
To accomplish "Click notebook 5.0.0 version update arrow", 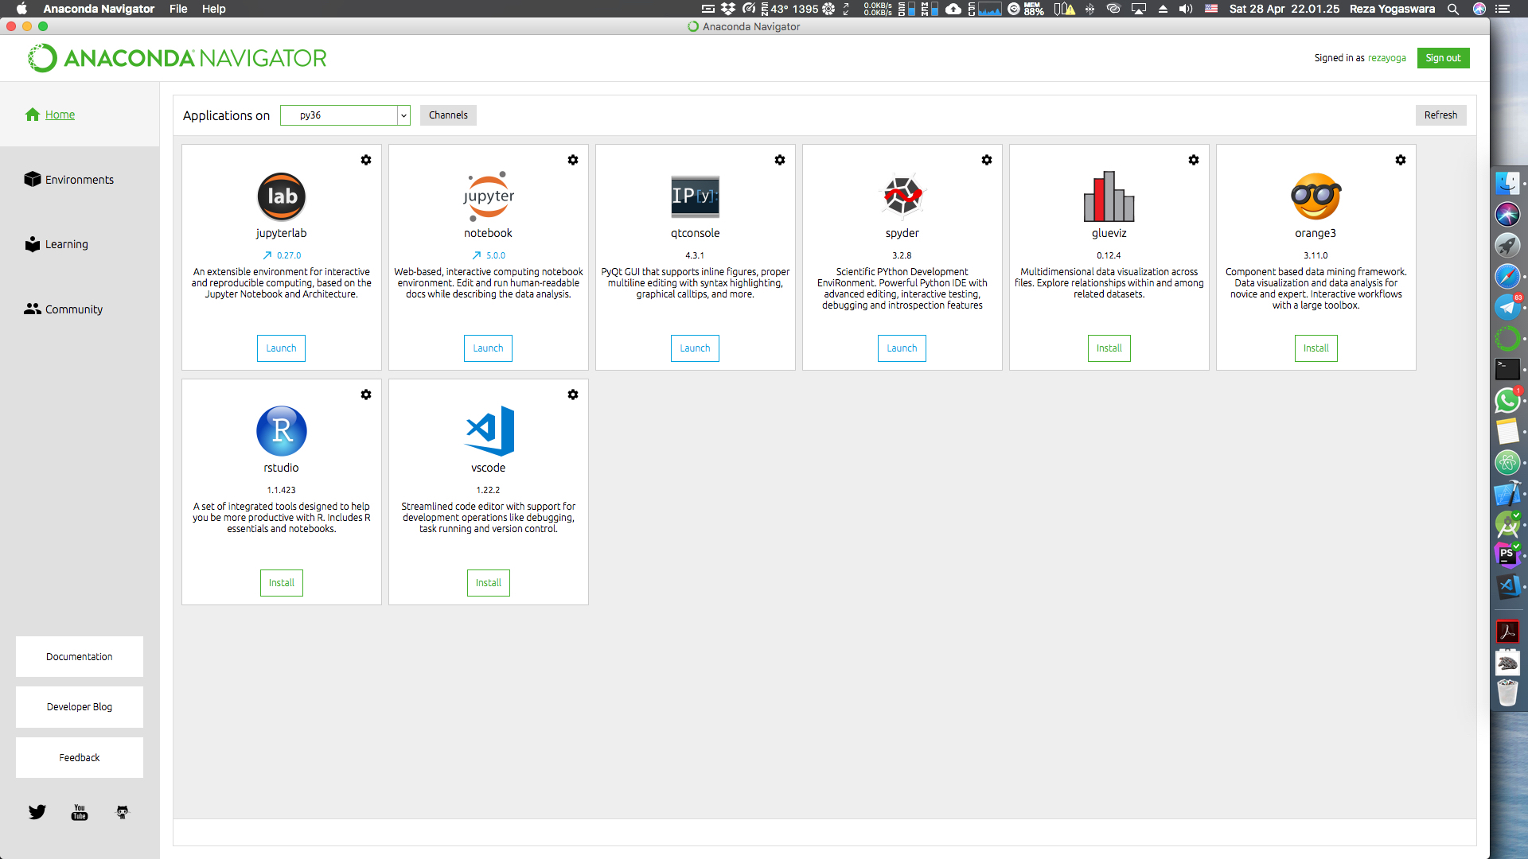I will point(476,255).
